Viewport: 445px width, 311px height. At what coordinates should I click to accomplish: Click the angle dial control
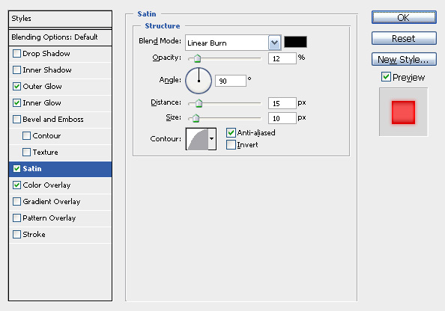(x=199, y=81)
